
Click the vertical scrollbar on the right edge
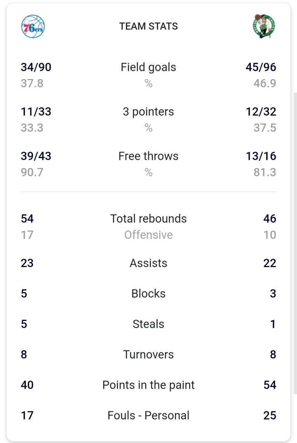[x=295, y=243]
